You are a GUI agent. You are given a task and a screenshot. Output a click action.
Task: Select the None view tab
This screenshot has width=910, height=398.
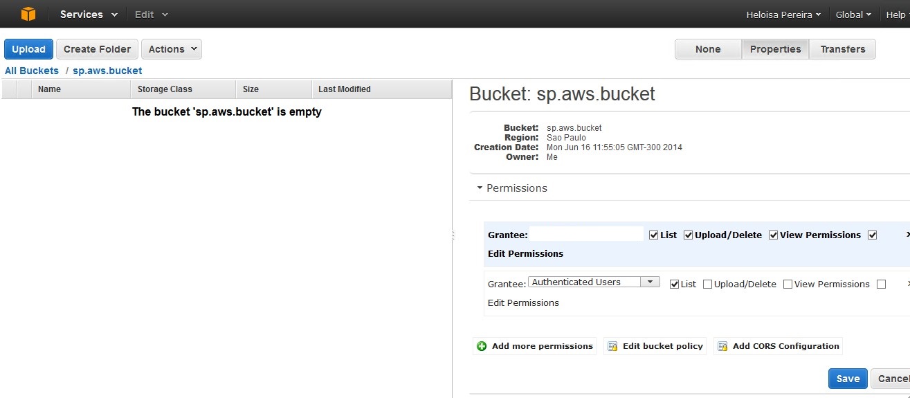click(x=707, y=49)
